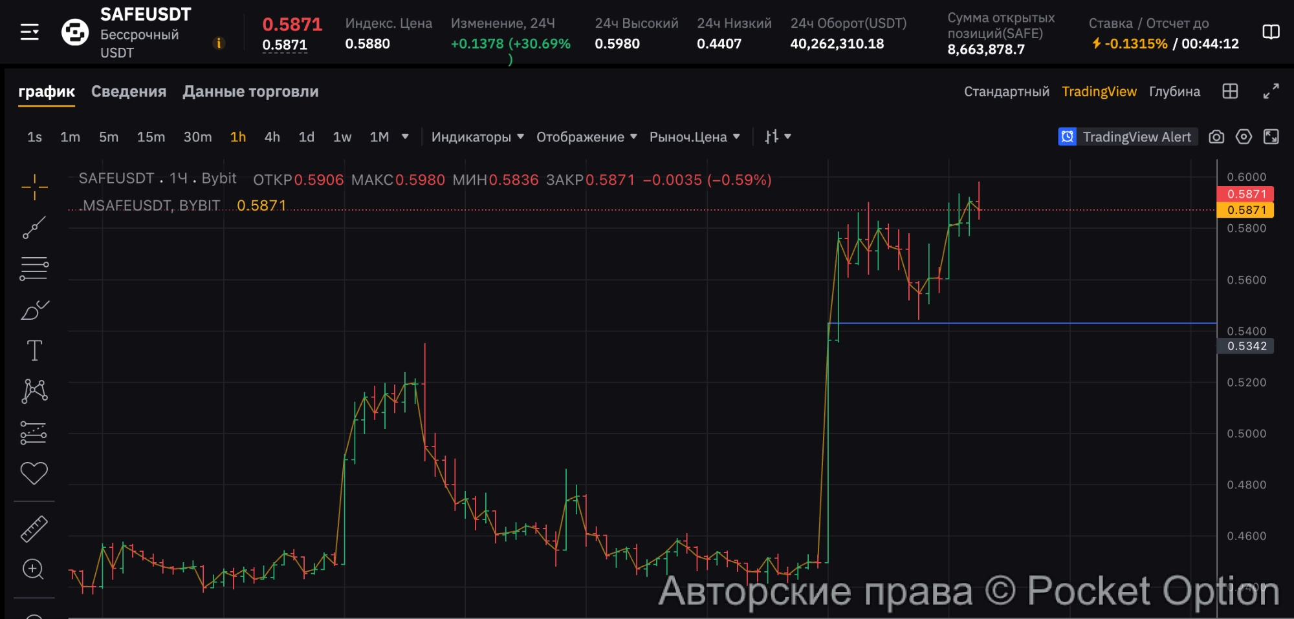
Task: Switch to the Сведения tab
Action: (129, 92)
